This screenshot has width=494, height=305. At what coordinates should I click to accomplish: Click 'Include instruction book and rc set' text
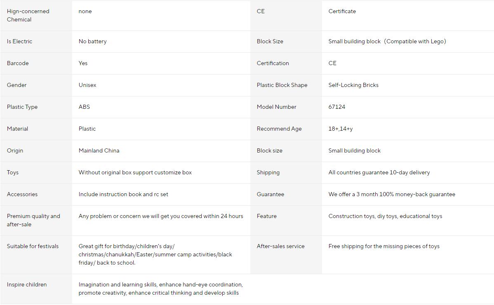tap(123, 194)
